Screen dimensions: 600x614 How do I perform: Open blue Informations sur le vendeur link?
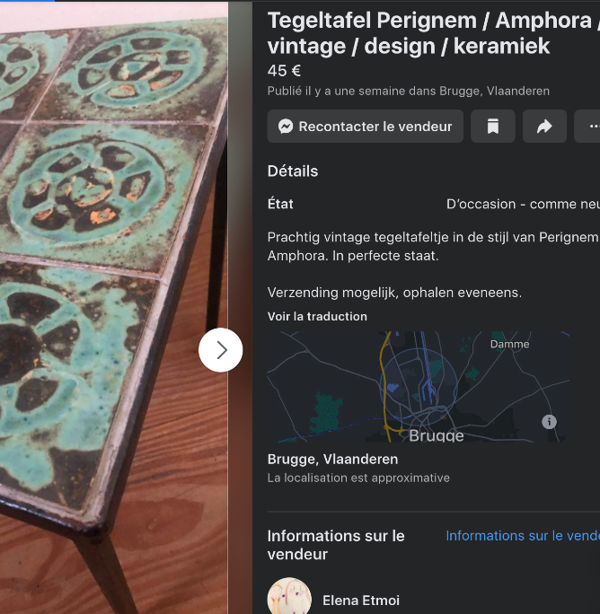point(523,536)
